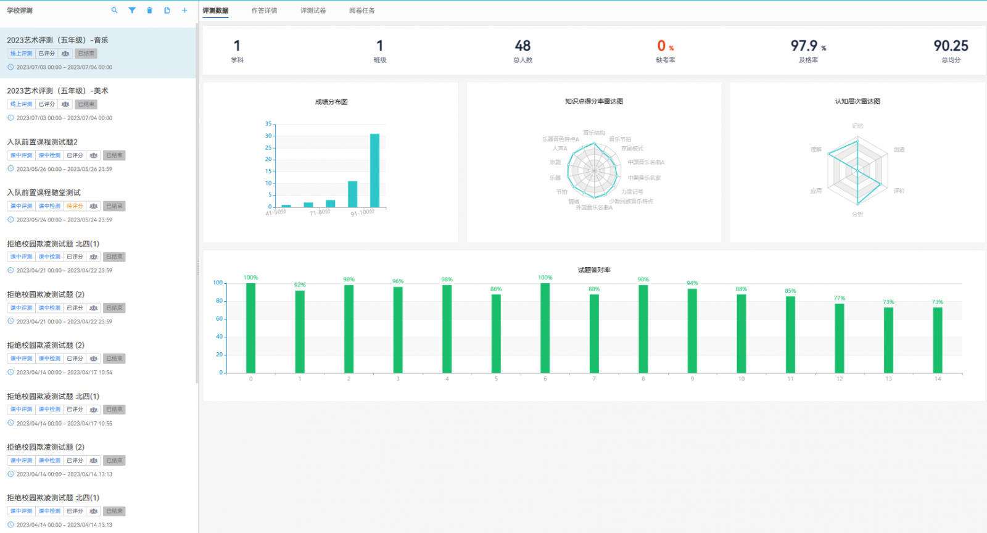The width and height of the screenshot is (987, 533).
Task: Open 入队前置课程测试题2 in the list
Action: point(42,142)
